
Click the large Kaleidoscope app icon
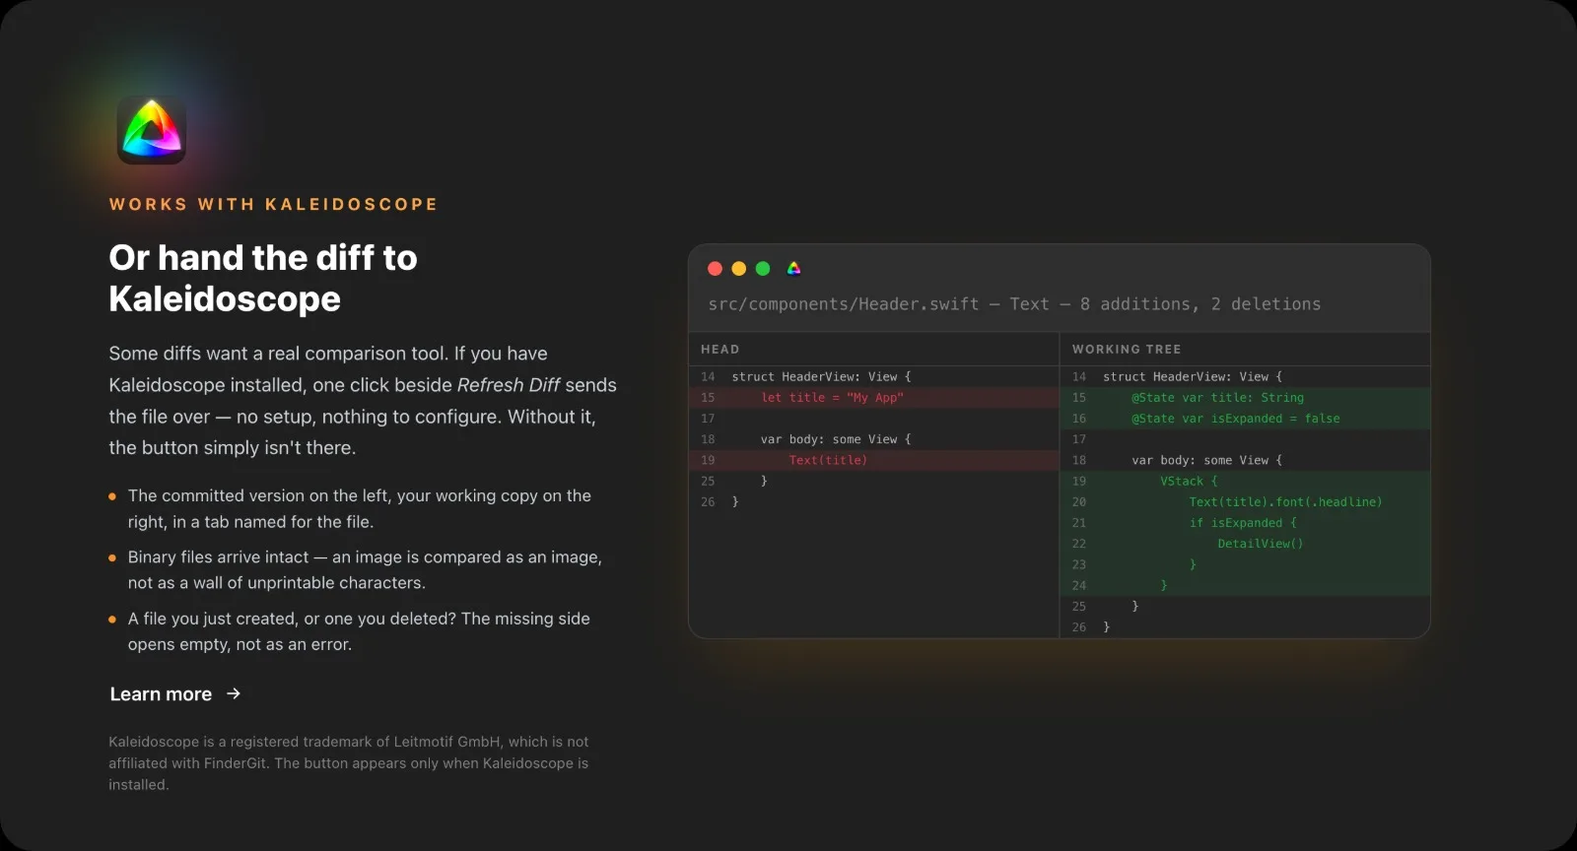(152, 130)
